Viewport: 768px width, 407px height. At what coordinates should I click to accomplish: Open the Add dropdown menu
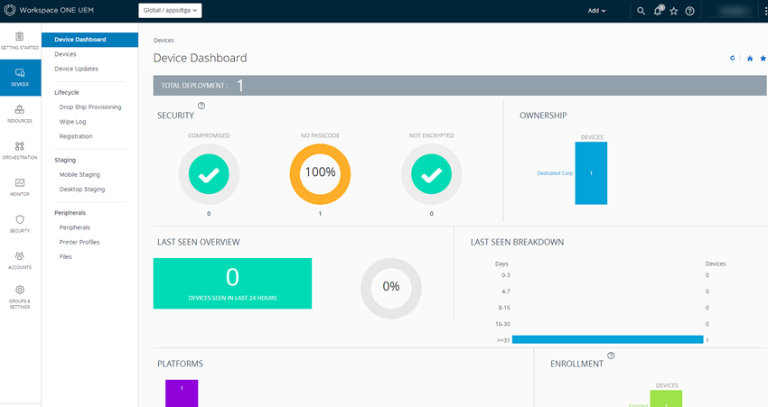coord(596,10)
